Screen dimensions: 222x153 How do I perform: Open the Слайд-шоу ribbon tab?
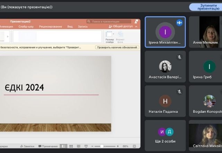[x=26, y=26]
